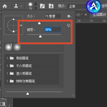
Task: Select the 干介质画笔 folder label
Action: click(24, 66)
